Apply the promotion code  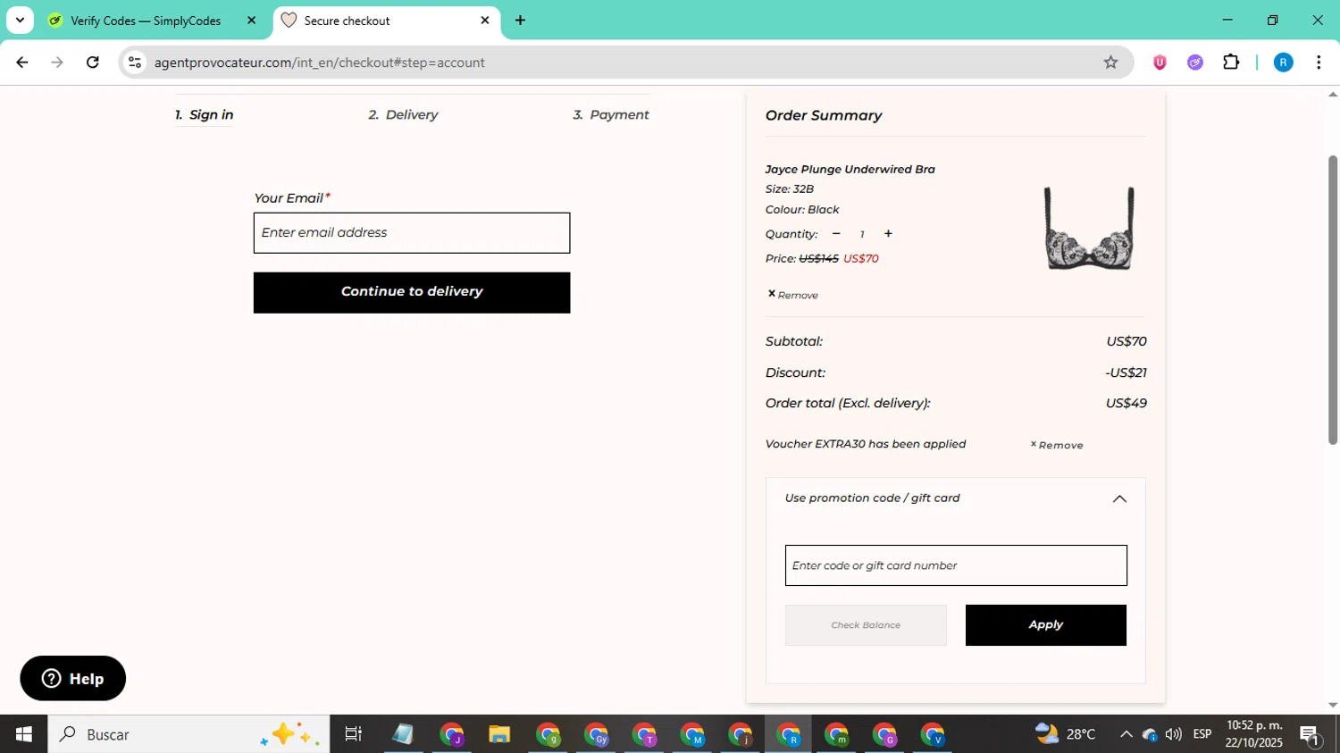tap(1045, 625)
